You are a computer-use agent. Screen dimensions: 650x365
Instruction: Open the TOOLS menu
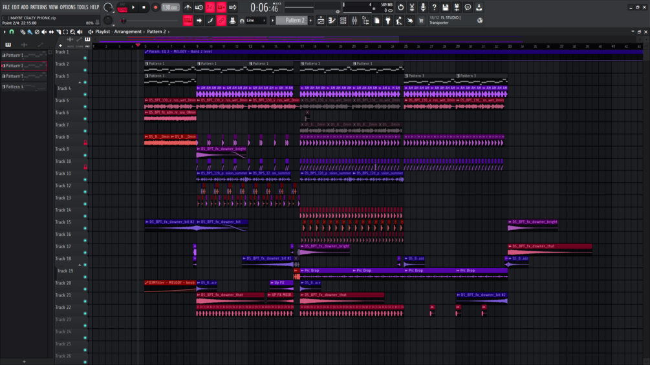[x=83, y=7]
